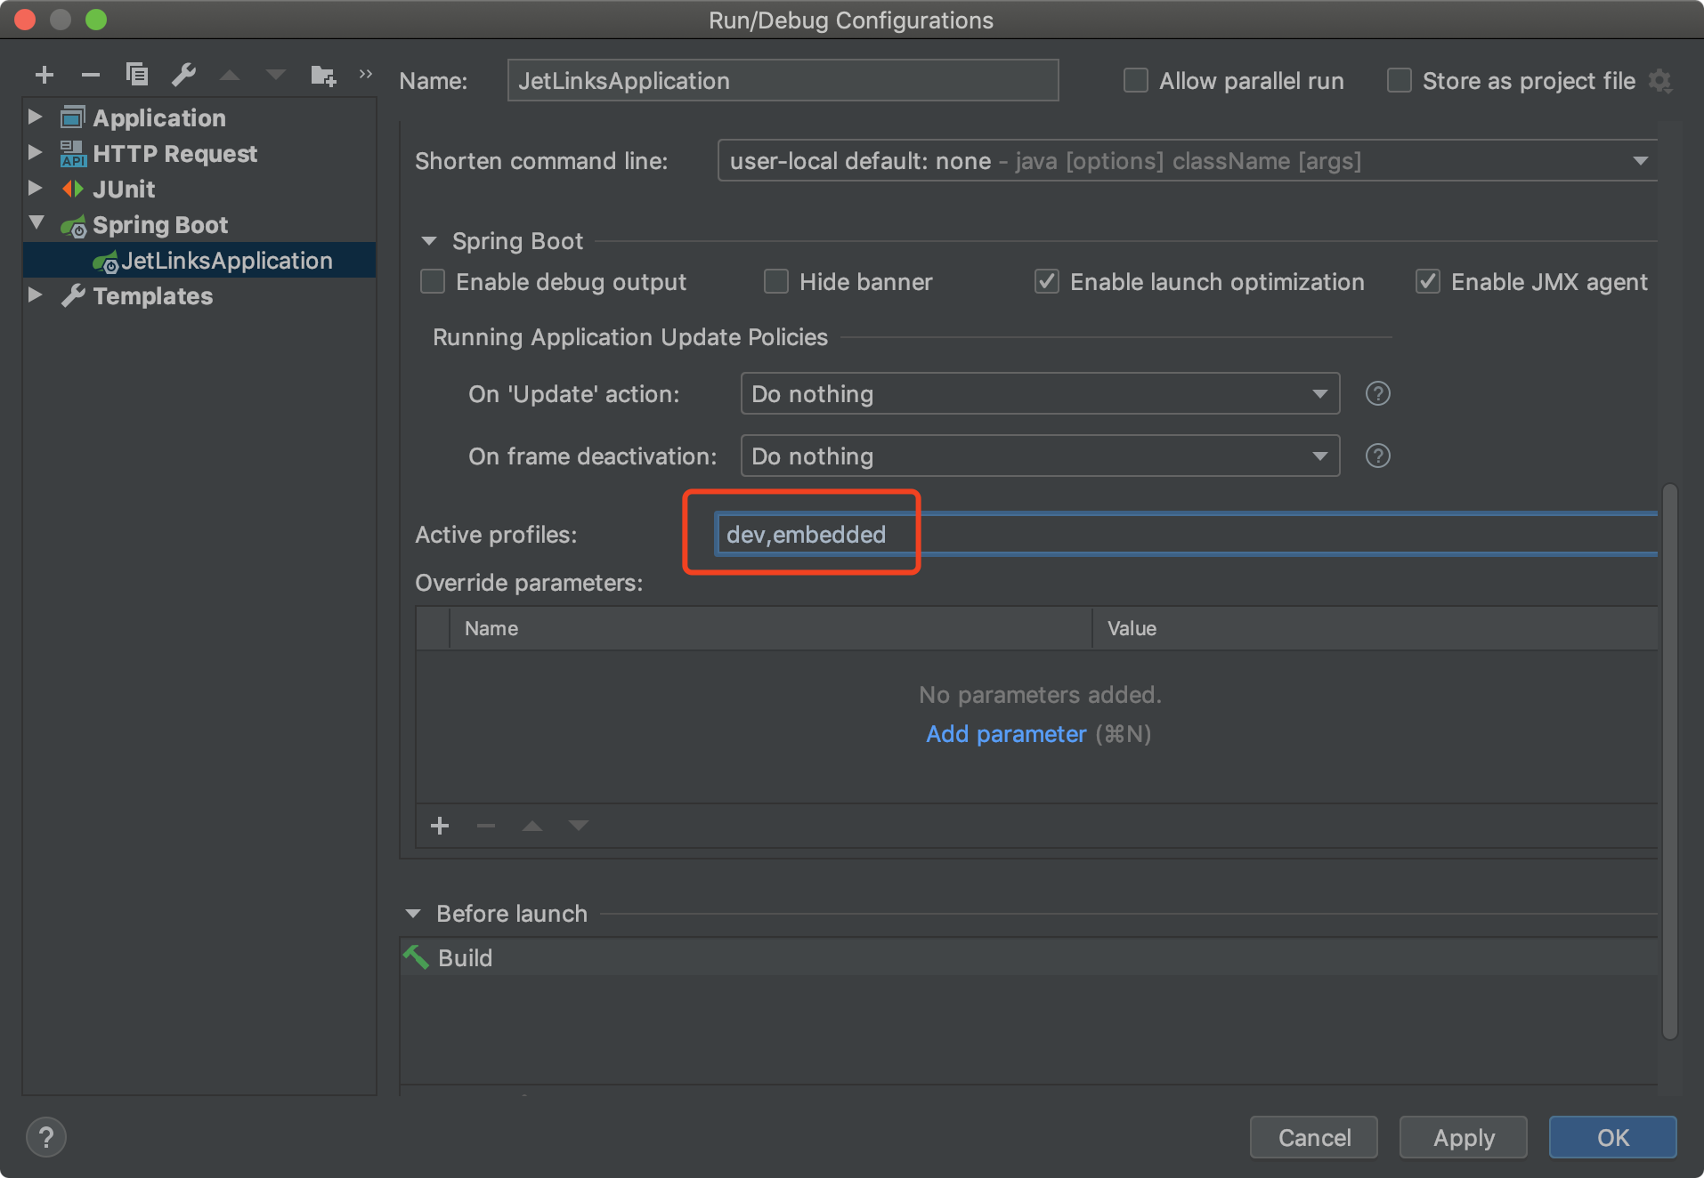Image resolution: width=1704 pixels, height=1178 pixels.
Task: Click the JUnit icon in the tree
Action: tap(73, 189)
